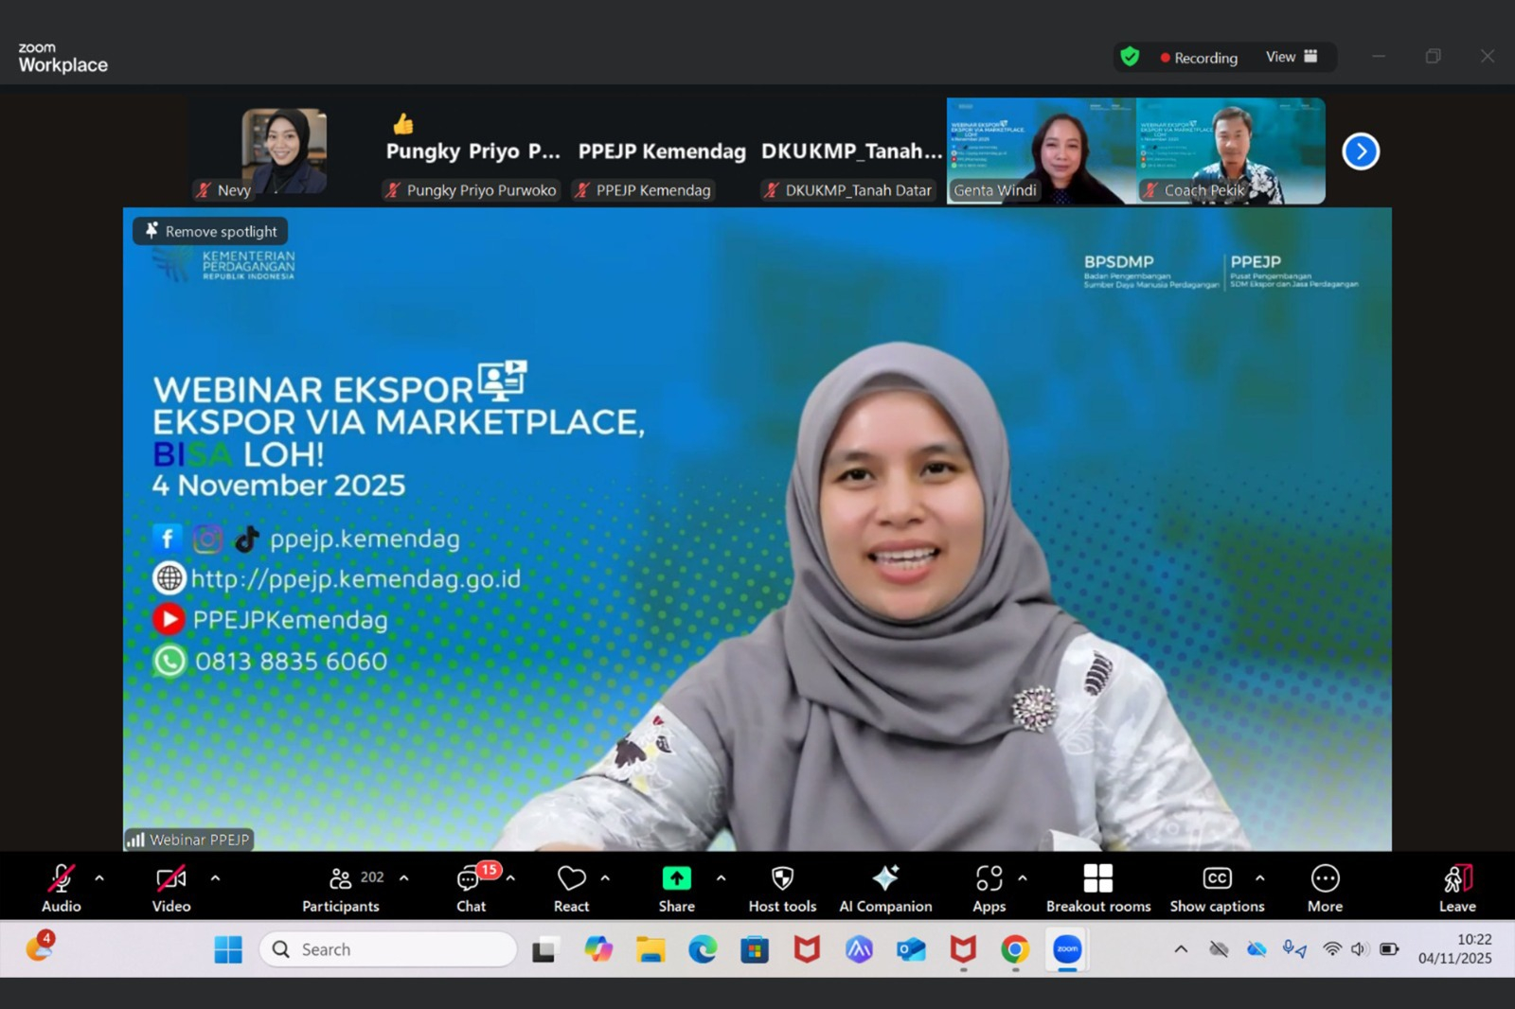The image size is (1515, 1009).
Task: Toggle Show captions
Action: [1217, 888]
